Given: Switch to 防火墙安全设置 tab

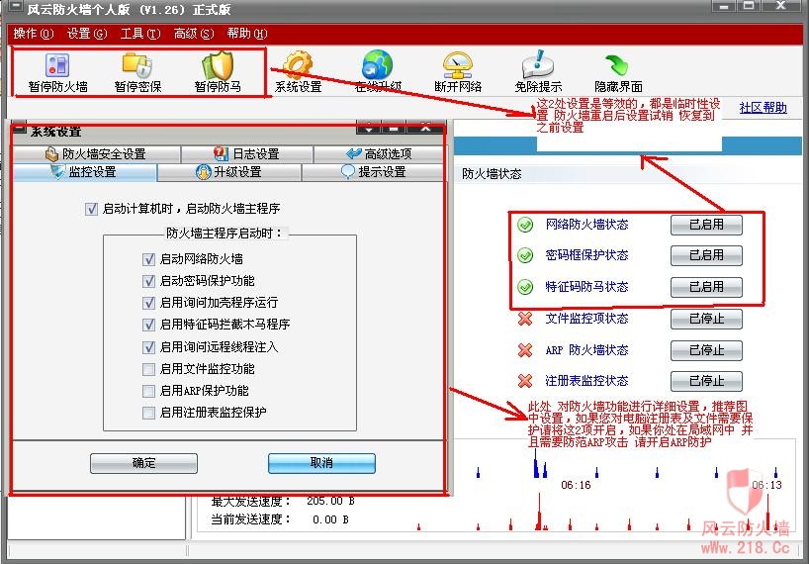Looking at the screenshot, I should [97, 153].
